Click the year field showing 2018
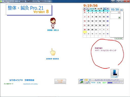 (x=92, y=9)
